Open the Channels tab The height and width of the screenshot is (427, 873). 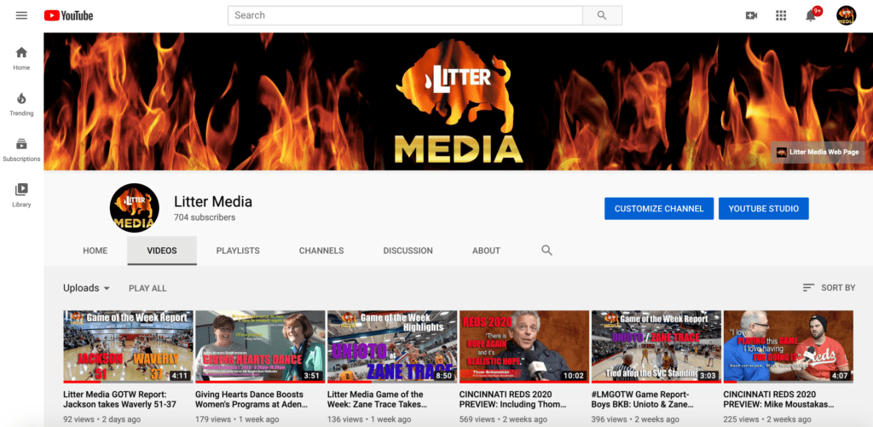[x=321, y=251]
